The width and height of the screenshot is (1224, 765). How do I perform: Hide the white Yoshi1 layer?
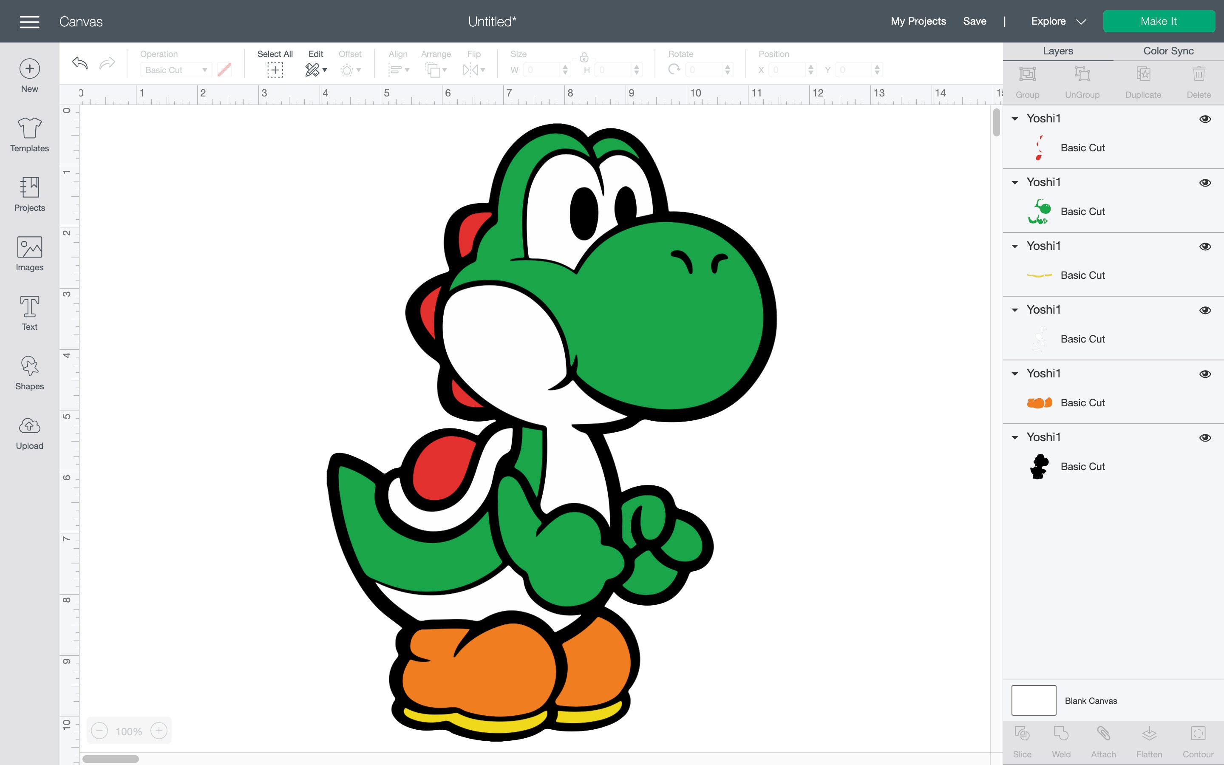click(1205, 310)
